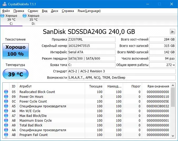Click the Порог column header
This screenshot has height=141, width=178.
133,86
